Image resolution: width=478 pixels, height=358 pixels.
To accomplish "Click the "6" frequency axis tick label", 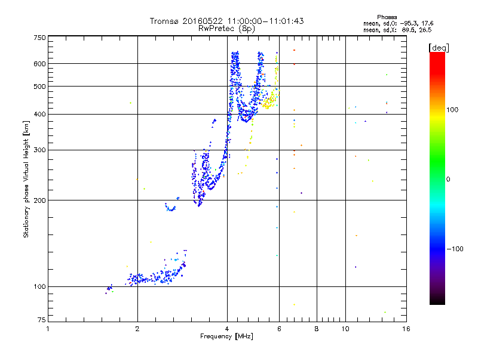I will 279,329.
